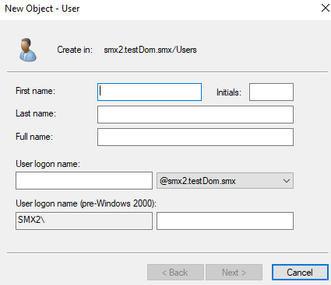
Task: Click the 'Initials:' label
Action: pos(229,92)
